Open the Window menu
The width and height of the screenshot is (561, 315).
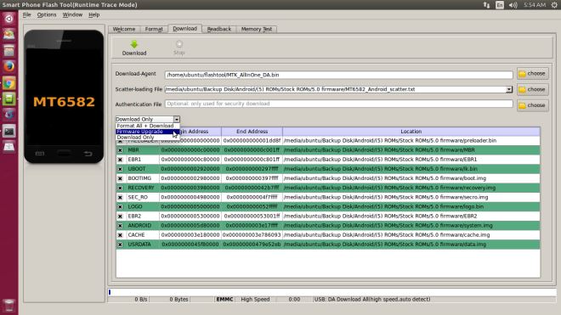tap(72, 14)
